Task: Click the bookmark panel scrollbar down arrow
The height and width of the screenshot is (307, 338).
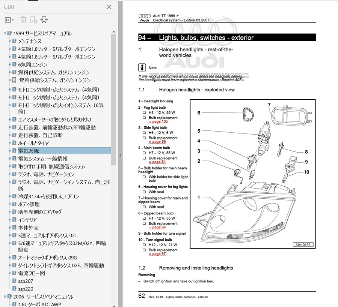Action: tap(113, 305)
